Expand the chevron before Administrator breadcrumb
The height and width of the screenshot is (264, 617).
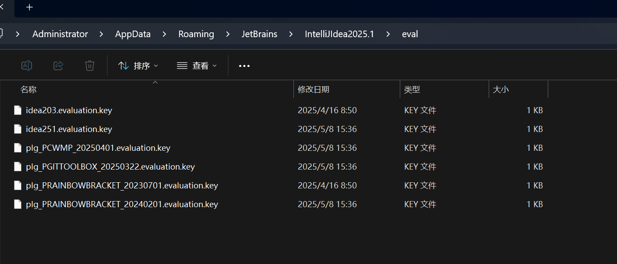pos(18,34)
